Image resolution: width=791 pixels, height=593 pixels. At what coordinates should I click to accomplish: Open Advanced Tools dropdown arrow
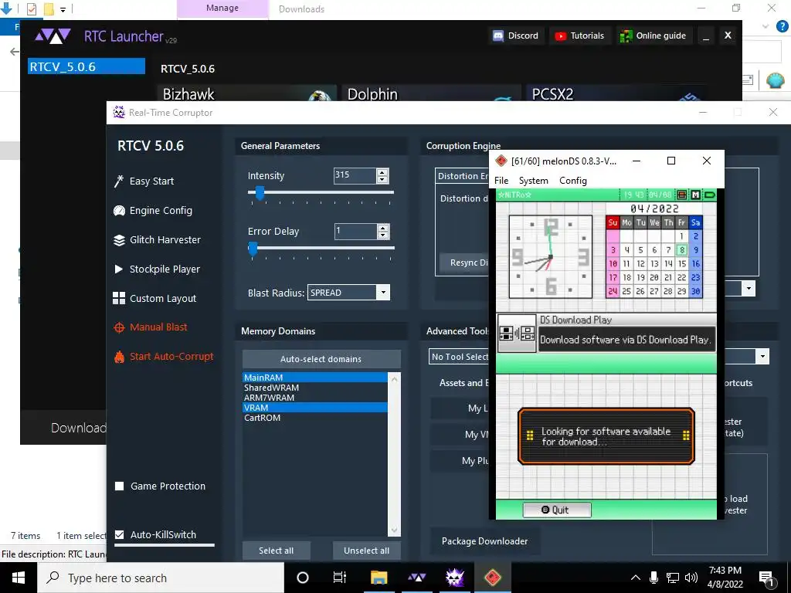click(762, 356)
